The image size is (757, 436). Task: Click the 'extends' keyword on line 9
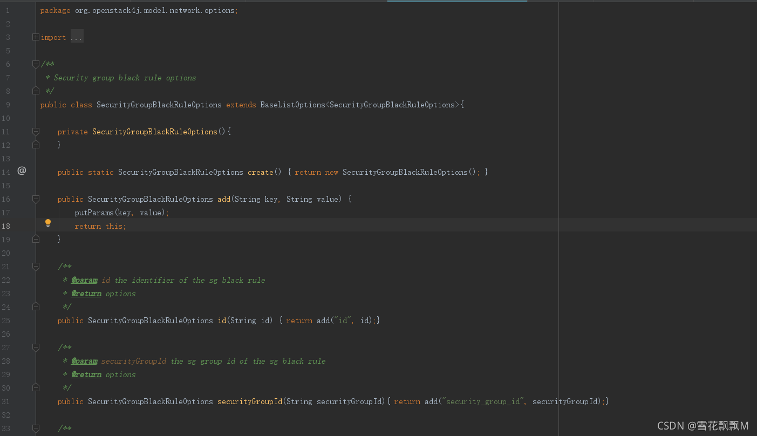pos(241,105)
